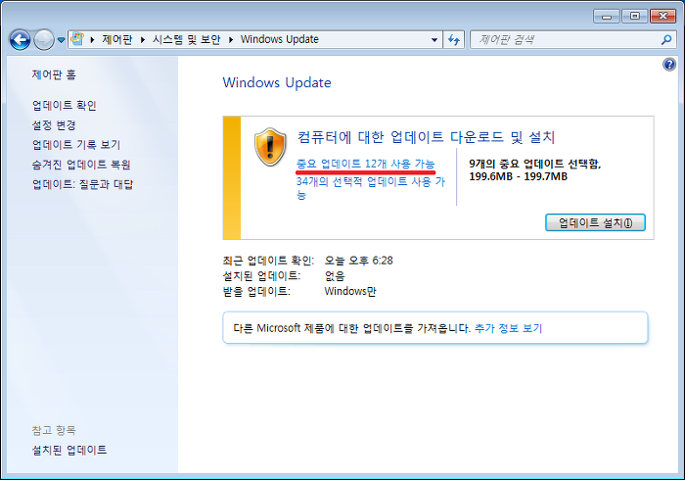The width and height of the screenshot is (685, 480).
Task: Select Windows Update breadcrumb segment
Action: 280,39
